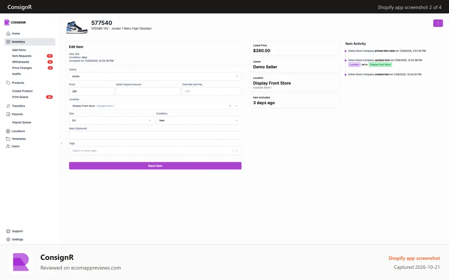Open the Condition dropdown showing New

199,121
